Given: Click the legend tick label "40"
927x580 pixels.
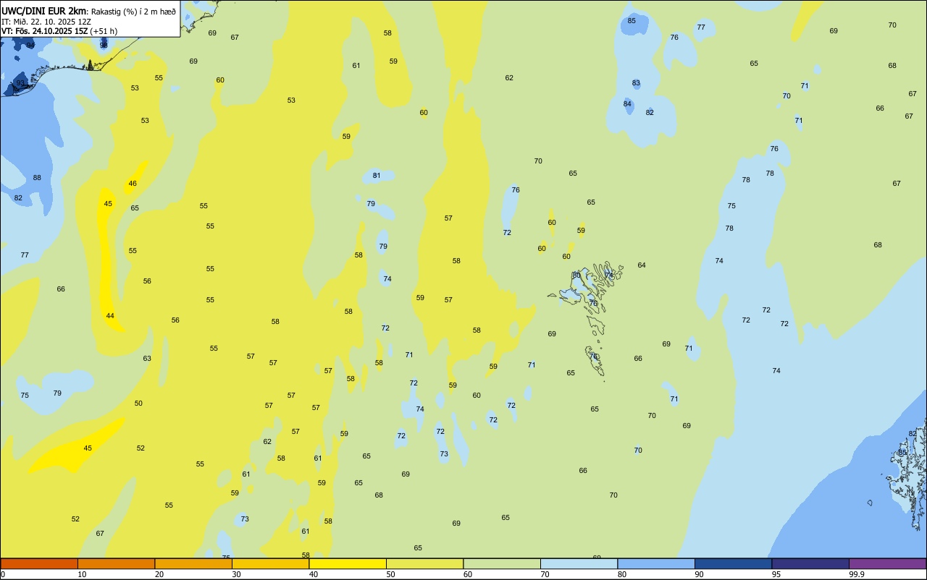Looking at the screenshot, I should pos(314,574).
